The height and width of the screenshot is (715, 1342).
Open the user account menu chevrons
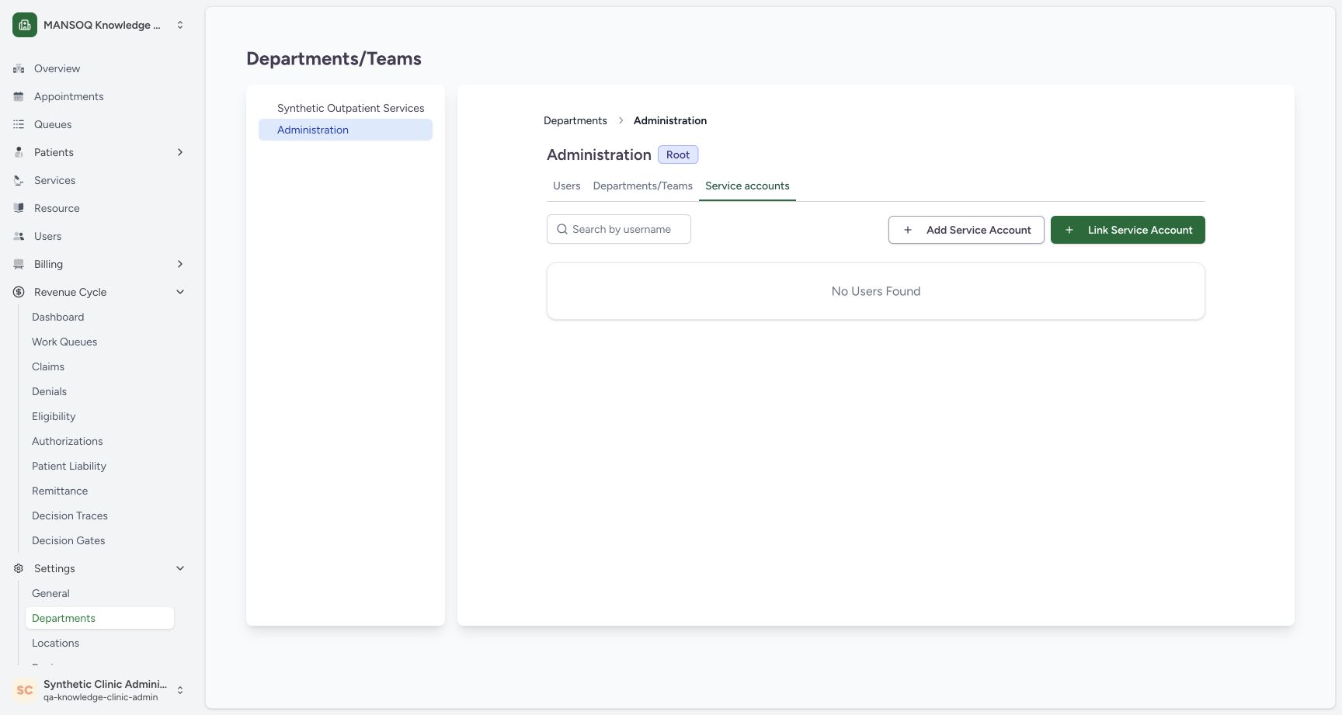(x=180, y=690)
